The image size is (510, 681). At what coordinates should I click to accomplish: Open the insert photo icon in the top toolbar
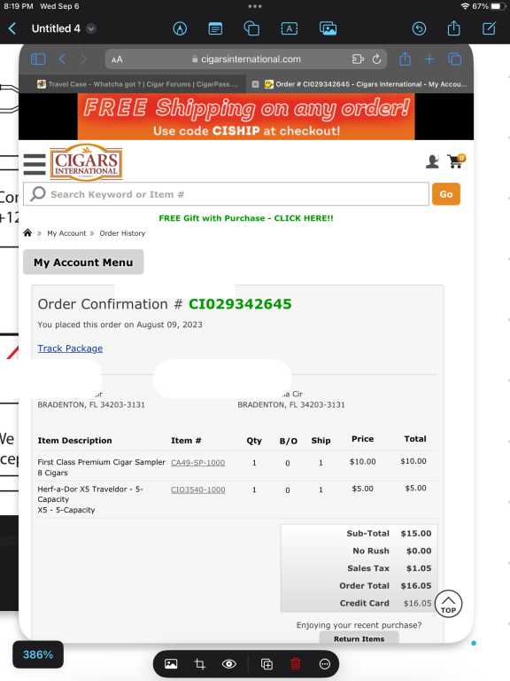(328, 28)
